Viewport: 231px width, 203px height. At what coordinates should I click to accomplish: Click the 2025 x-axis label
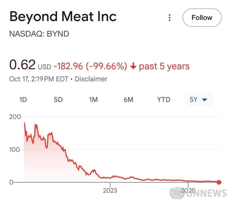click(188, 190)
